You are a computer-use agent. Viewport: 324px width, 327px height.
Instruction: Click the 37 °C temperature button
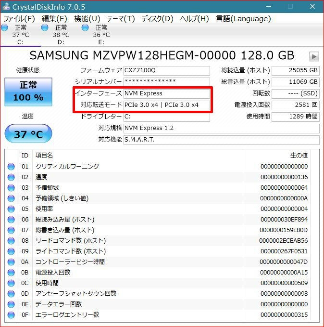point(28,134)
